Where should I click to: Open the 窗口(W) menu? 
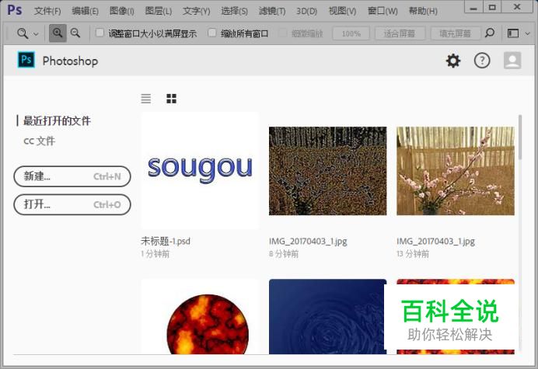pyautogui.click(x=383, y=11)
